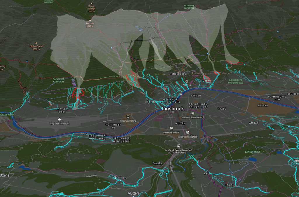Click the airplane icon at Flughafen Innsbruck
Image resolution: width=299 pixels, height=197 pixels.
tap(60, 120)
